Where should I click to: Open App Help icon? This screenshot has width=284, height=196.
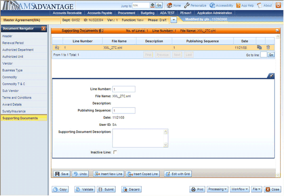238,5
